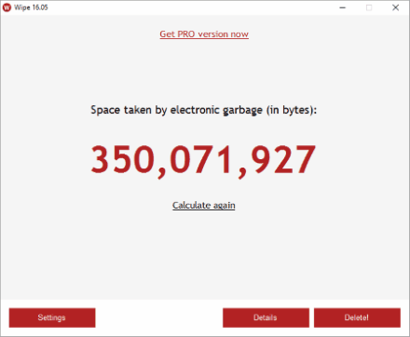Click the Wipe app icon in title bar

7,7
